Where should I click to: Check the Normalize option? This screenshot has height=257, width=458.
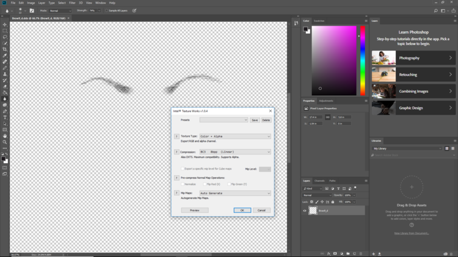183,184
